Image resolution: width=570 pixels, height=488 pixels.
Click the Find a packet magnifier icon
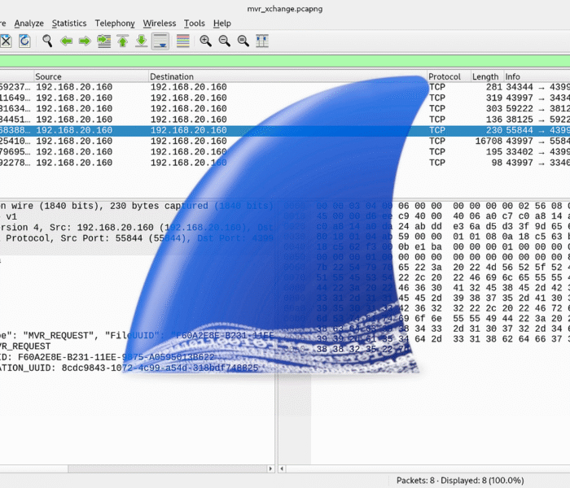pyautogui.click(x=47, y=41)
